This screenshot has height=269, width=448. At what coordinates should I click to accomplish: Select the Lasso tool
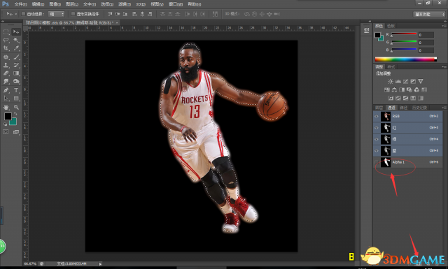6,40
